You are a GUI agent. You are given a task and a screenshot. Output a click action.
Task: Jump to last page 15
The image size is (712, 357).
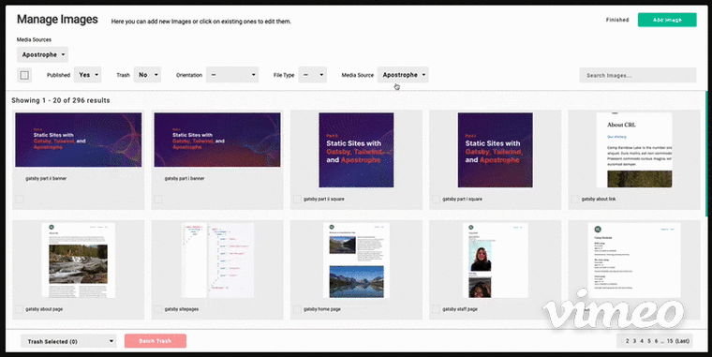click(x=678, y=341)
